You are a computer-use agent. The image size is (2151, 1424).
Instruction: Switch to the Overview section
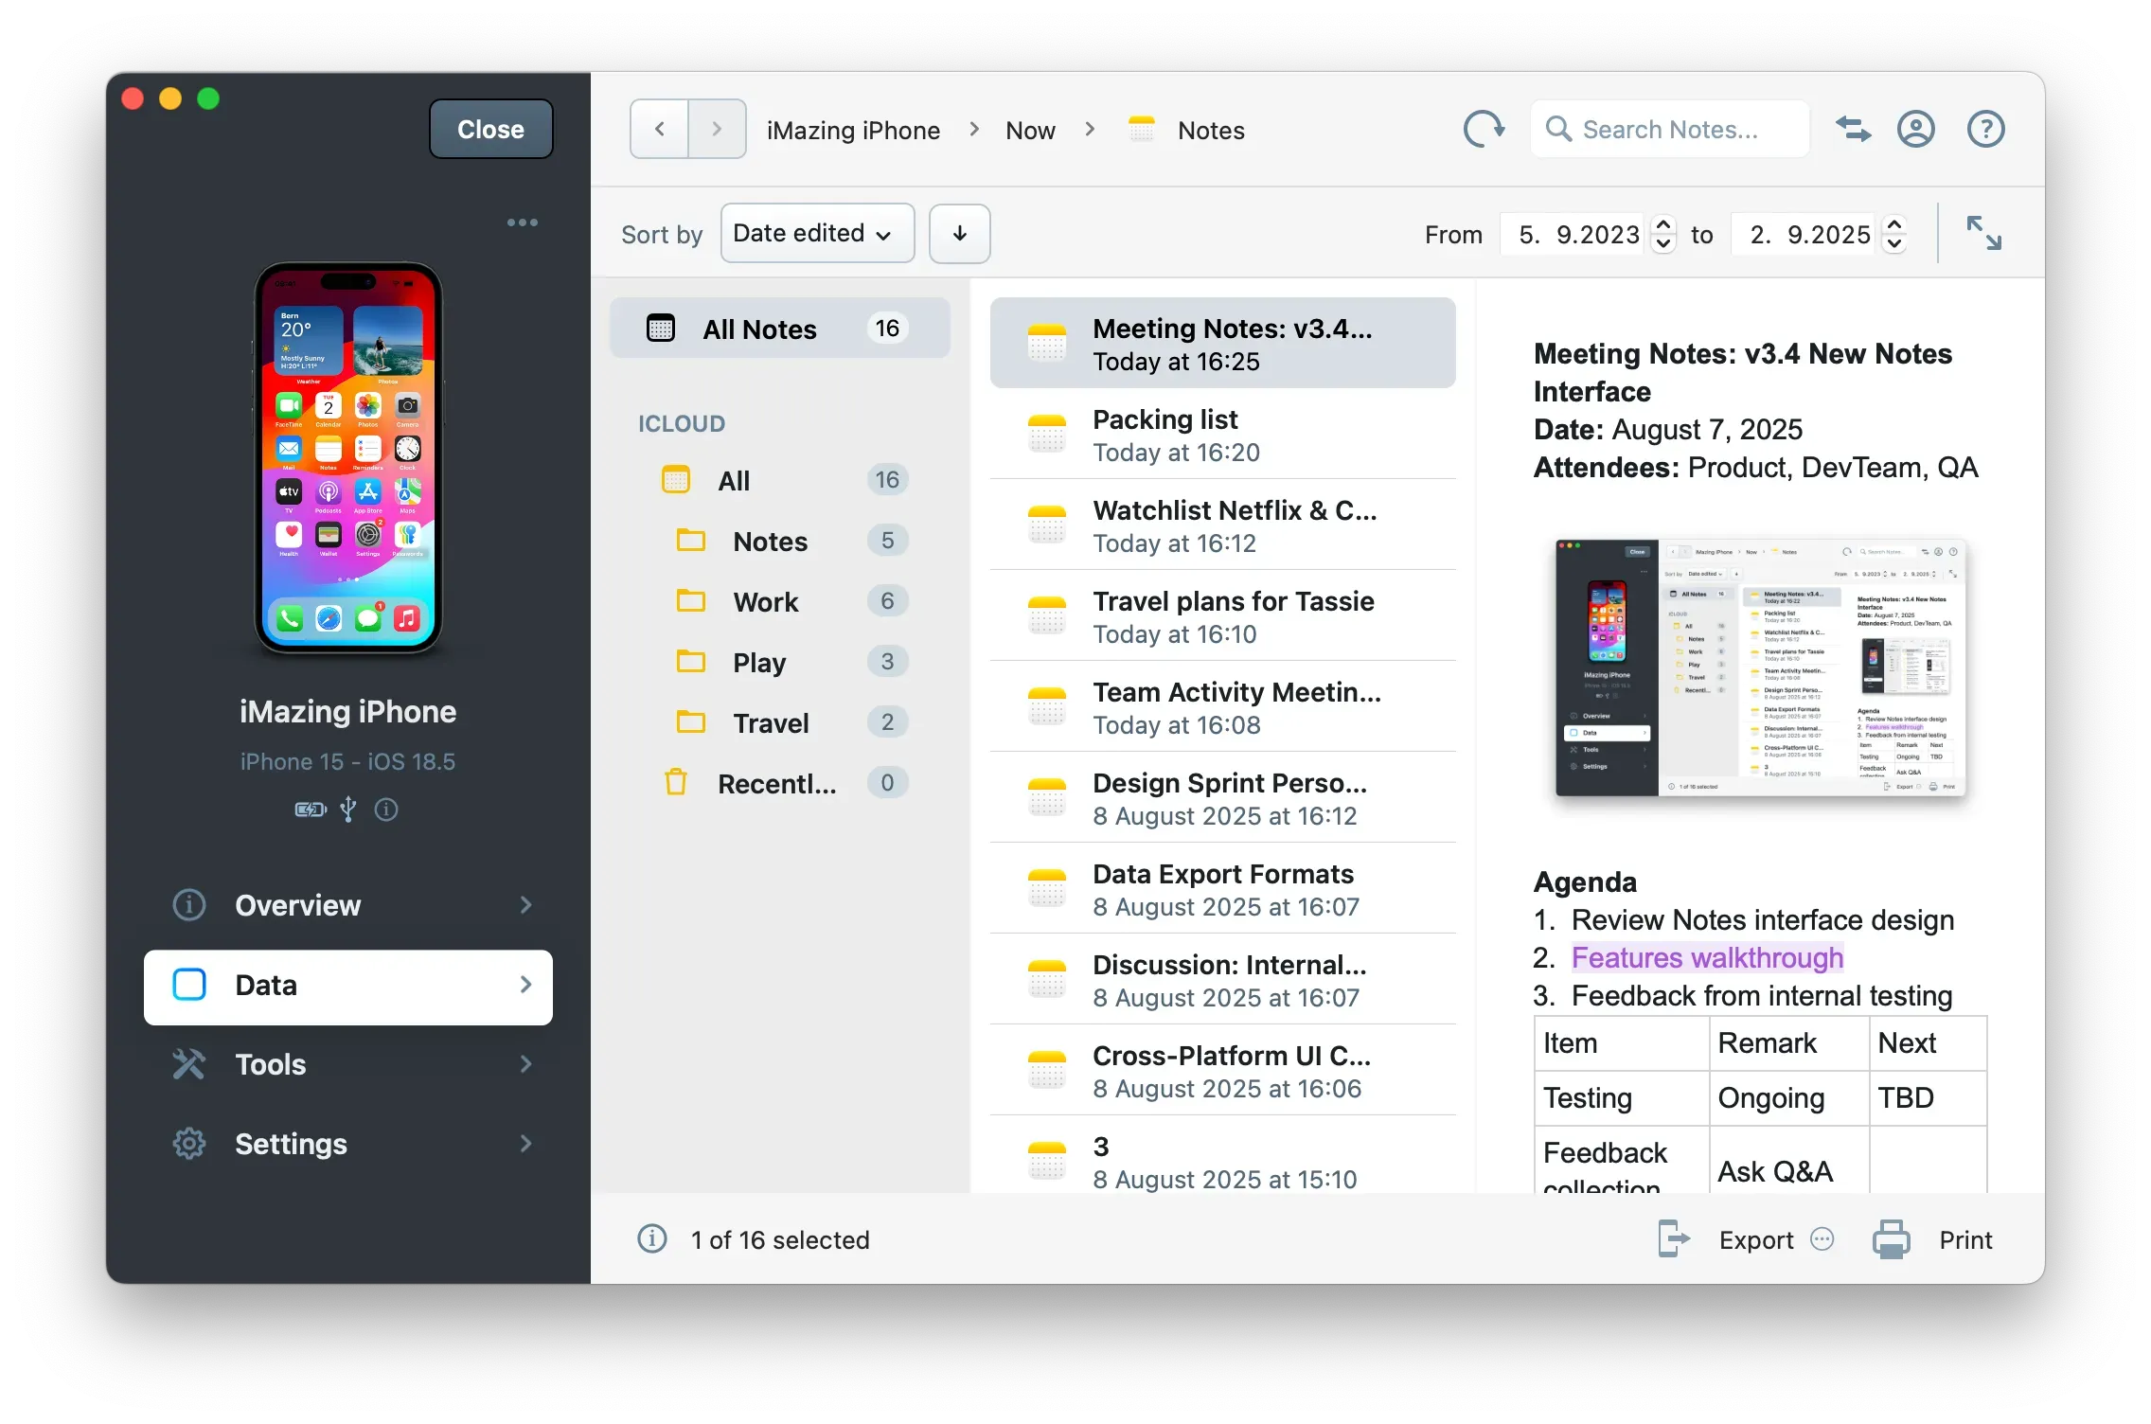(x=297, y=905)
